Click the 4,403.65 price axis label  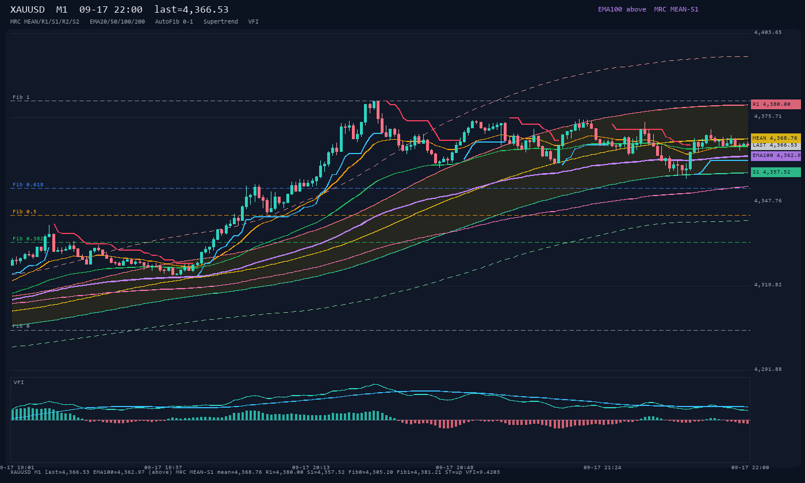click(768, 32)
